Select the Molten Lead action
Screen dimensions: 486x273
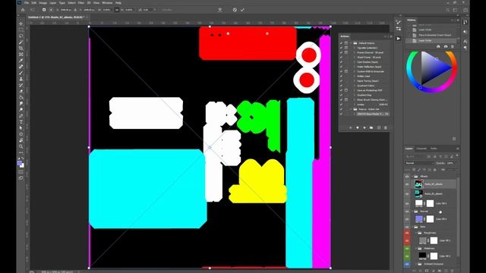pyautogui.click(x=364, y=76)
